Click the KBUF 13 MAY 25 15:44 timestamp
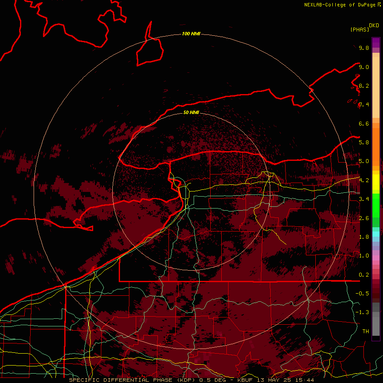383x383 pixels. pyautogui.click(x=276, y=380)
